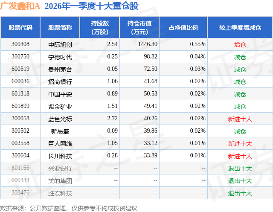Click market value 41.68
Screen dimensions: 273x212
point(151,81)
